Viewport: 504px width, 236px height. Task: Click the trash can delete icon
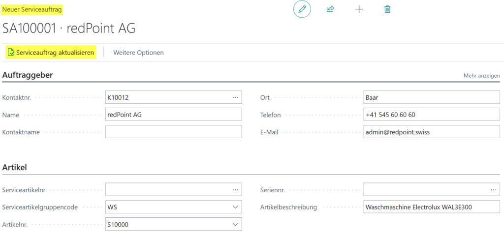[387, 9]
